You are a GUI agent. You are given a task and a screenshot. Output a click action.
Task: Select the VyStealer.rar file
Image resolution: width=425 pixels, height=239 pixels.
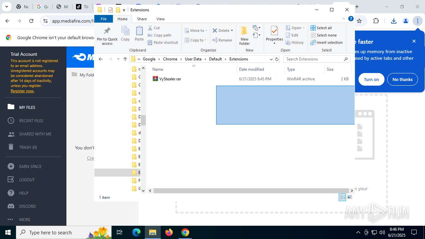click(170, 79)
